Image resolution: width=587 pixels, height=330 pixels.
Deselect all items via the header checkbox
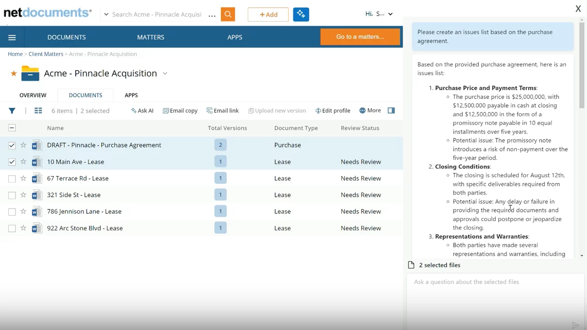(12, 127)
